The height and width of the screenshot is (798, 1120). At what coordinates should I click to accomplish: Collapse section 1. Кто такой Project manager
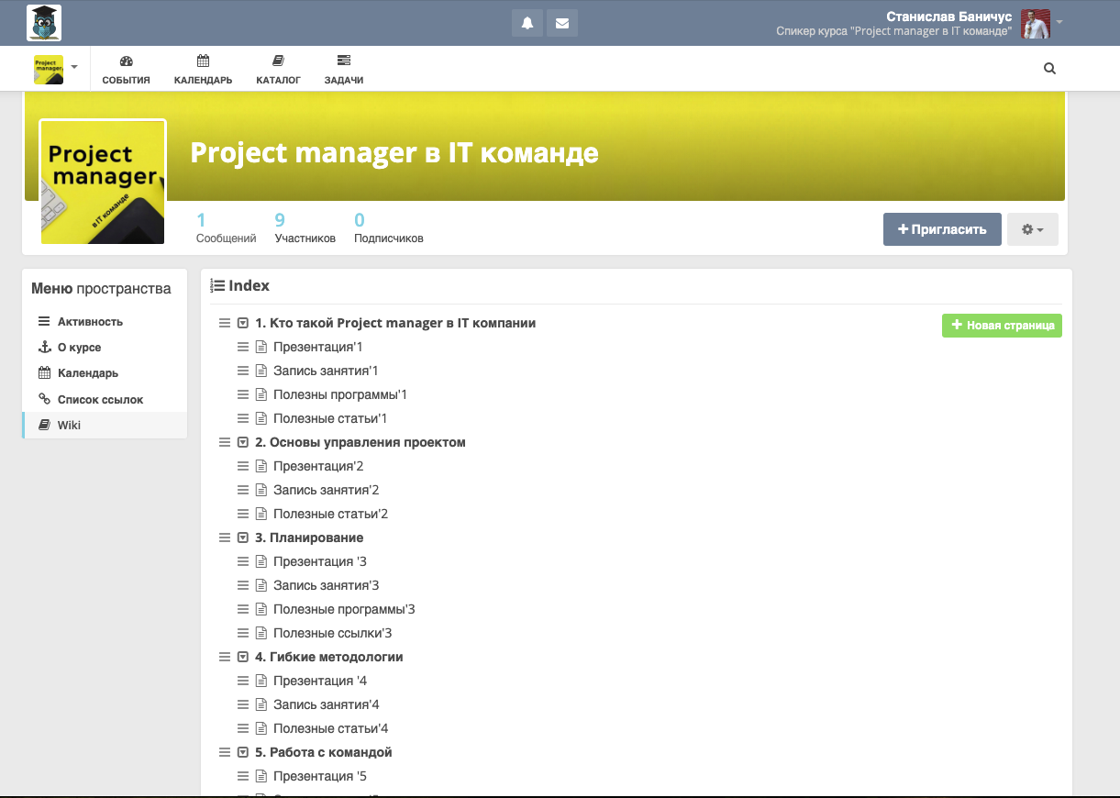point(243,323)
